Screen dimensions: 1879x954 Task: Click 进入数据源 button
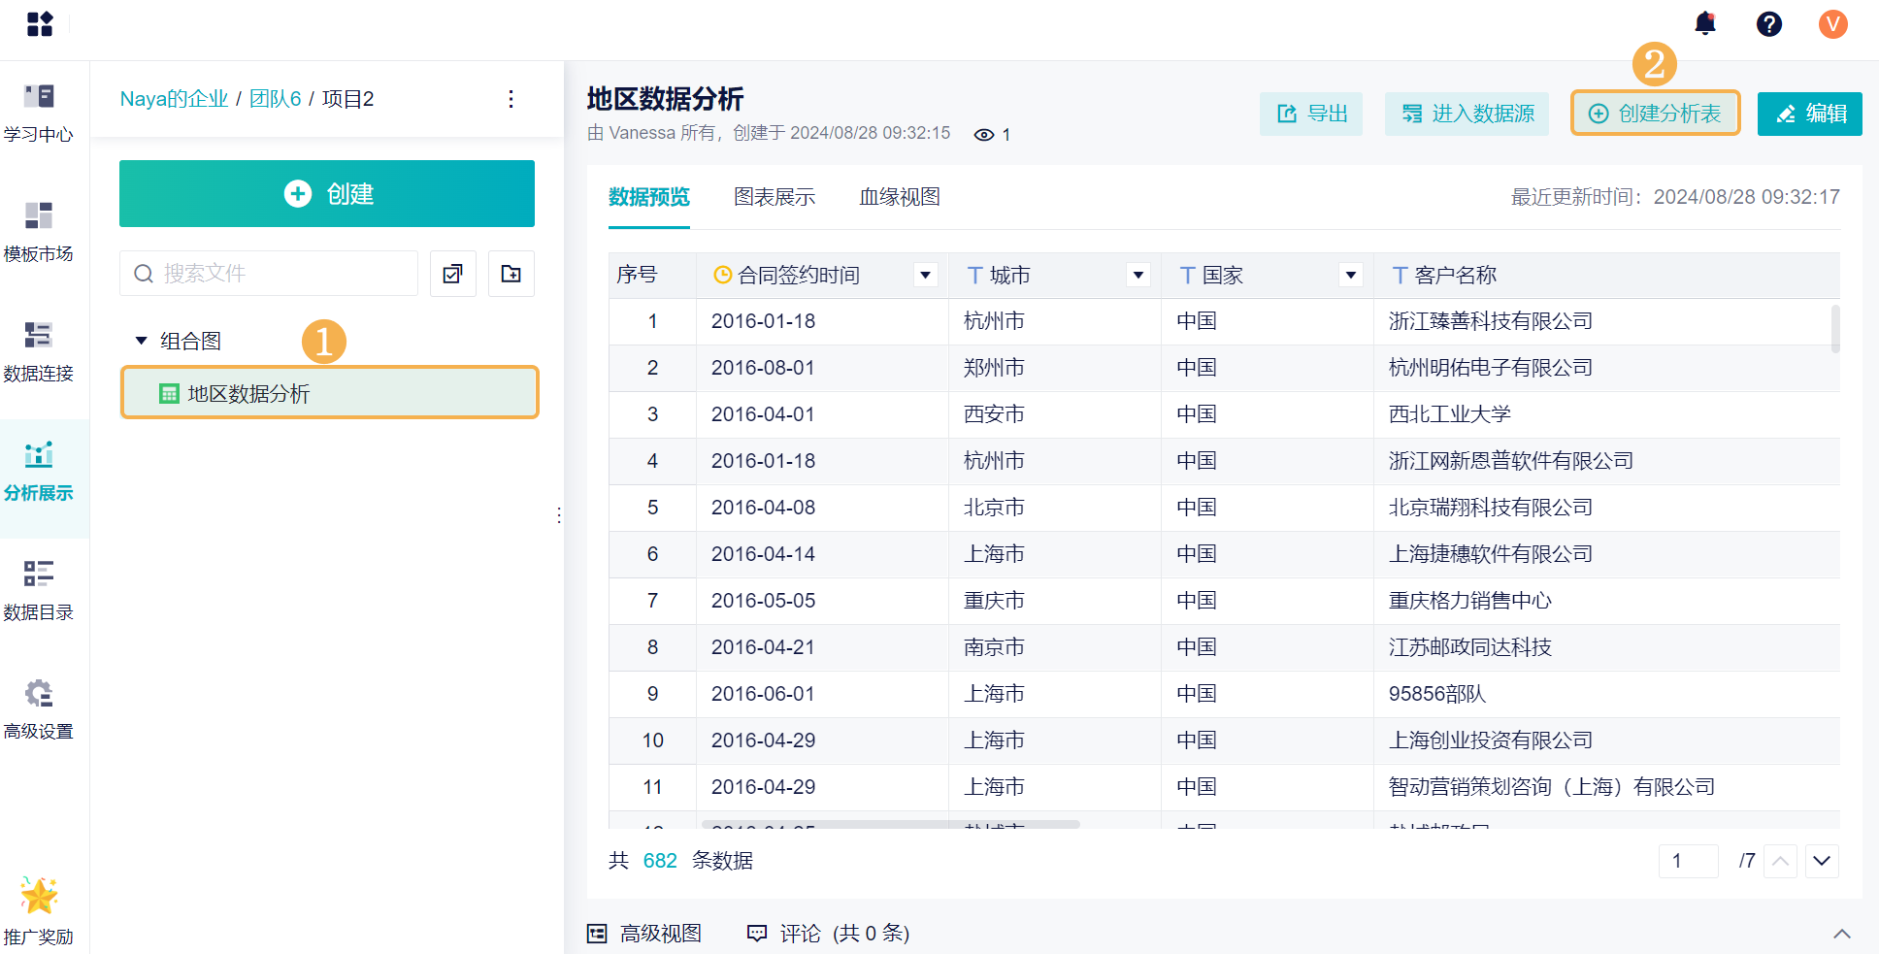(x=1467, y=114)
